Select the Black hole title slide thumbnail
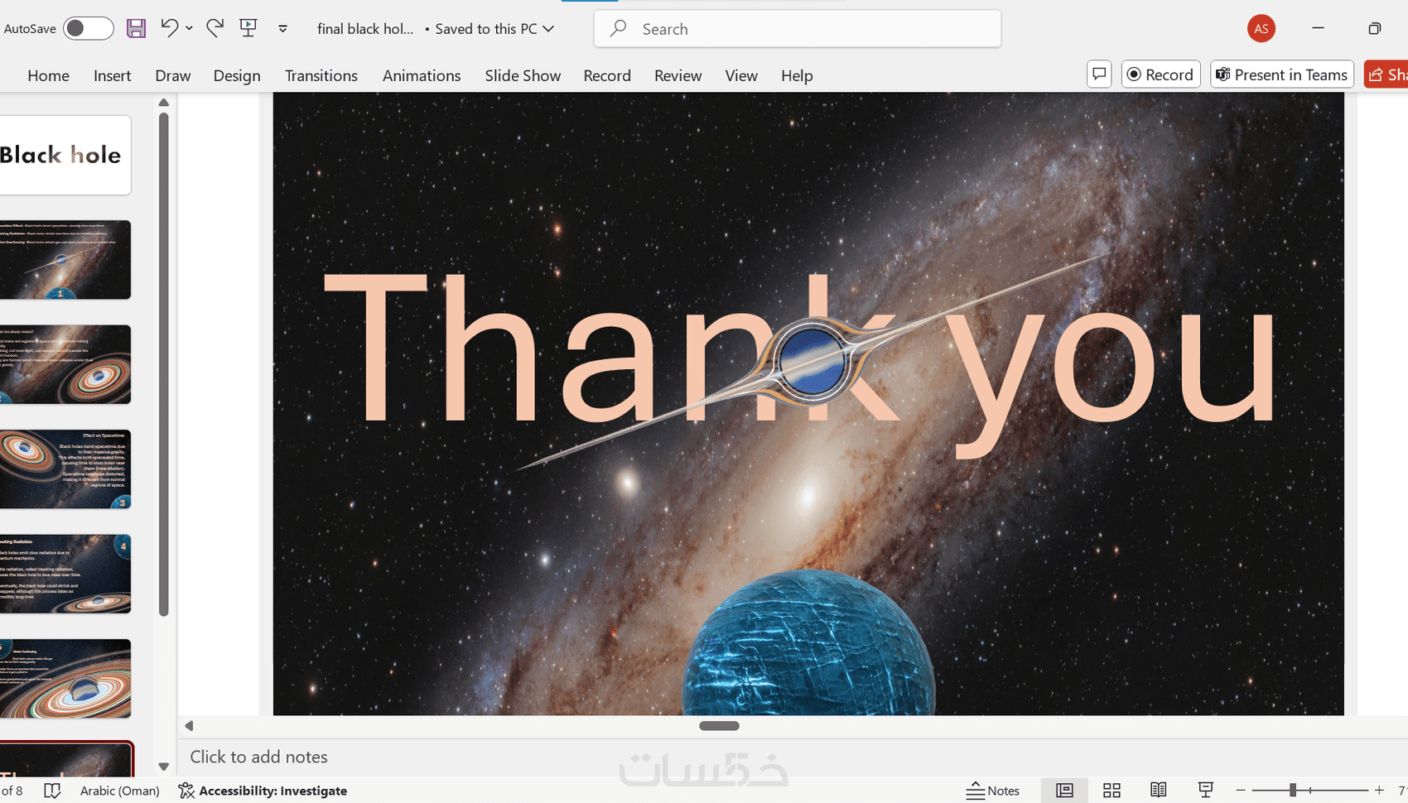This screenshot has width=1408, height=803. coord(65,155)
